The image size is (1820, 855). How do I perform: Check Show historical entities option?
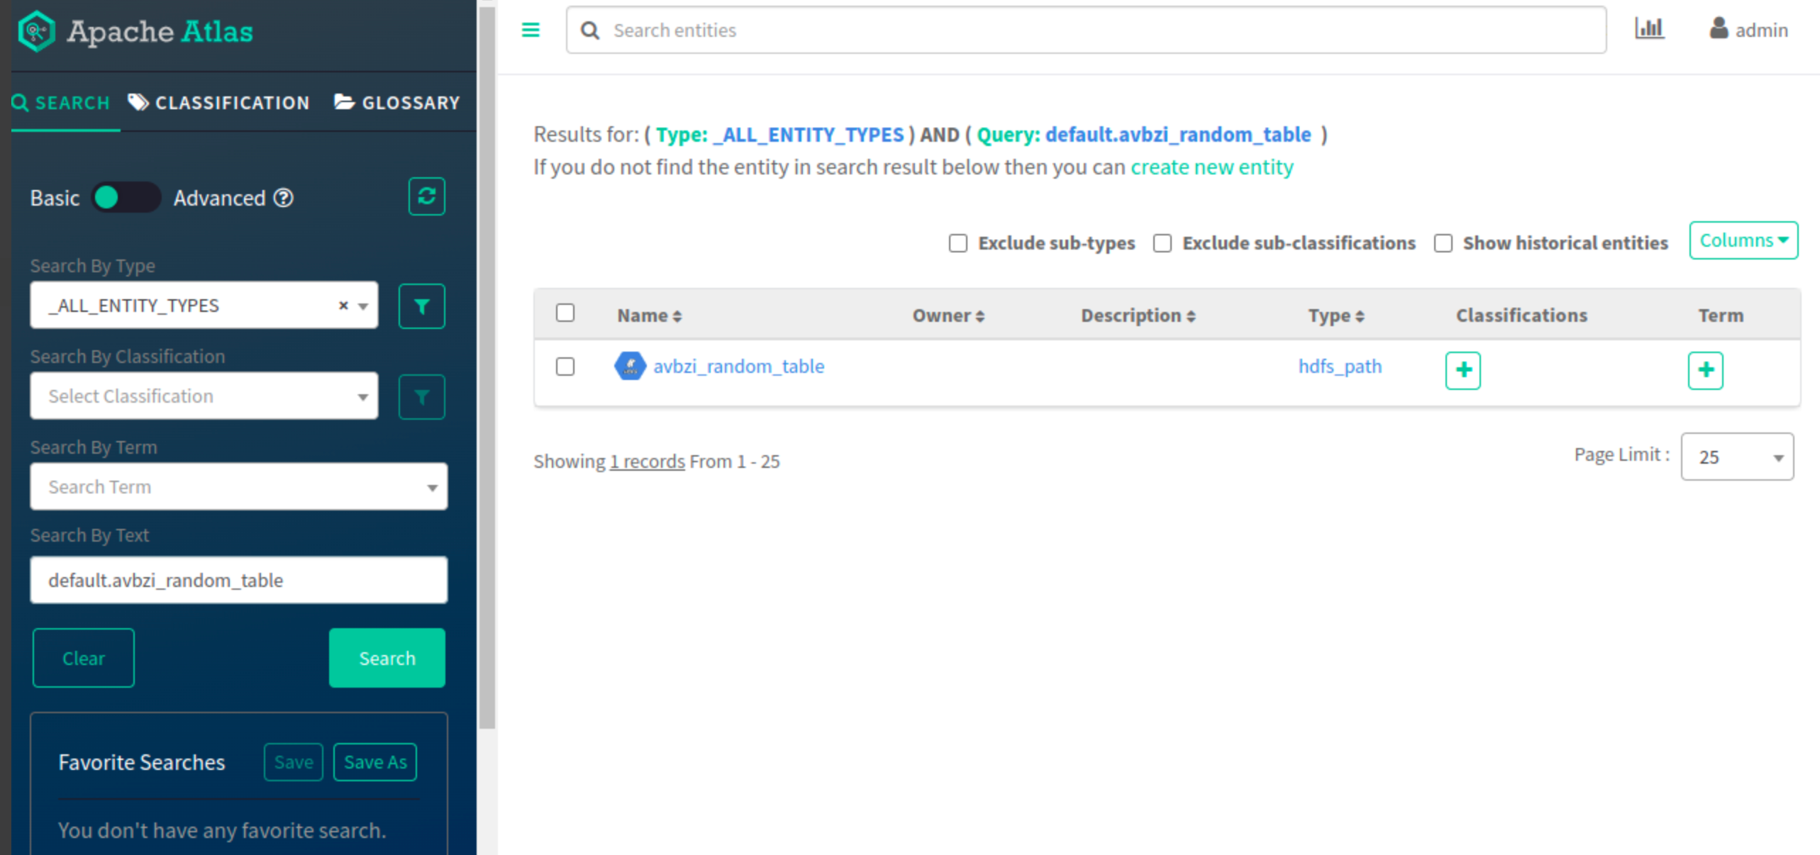(1443, 243)
